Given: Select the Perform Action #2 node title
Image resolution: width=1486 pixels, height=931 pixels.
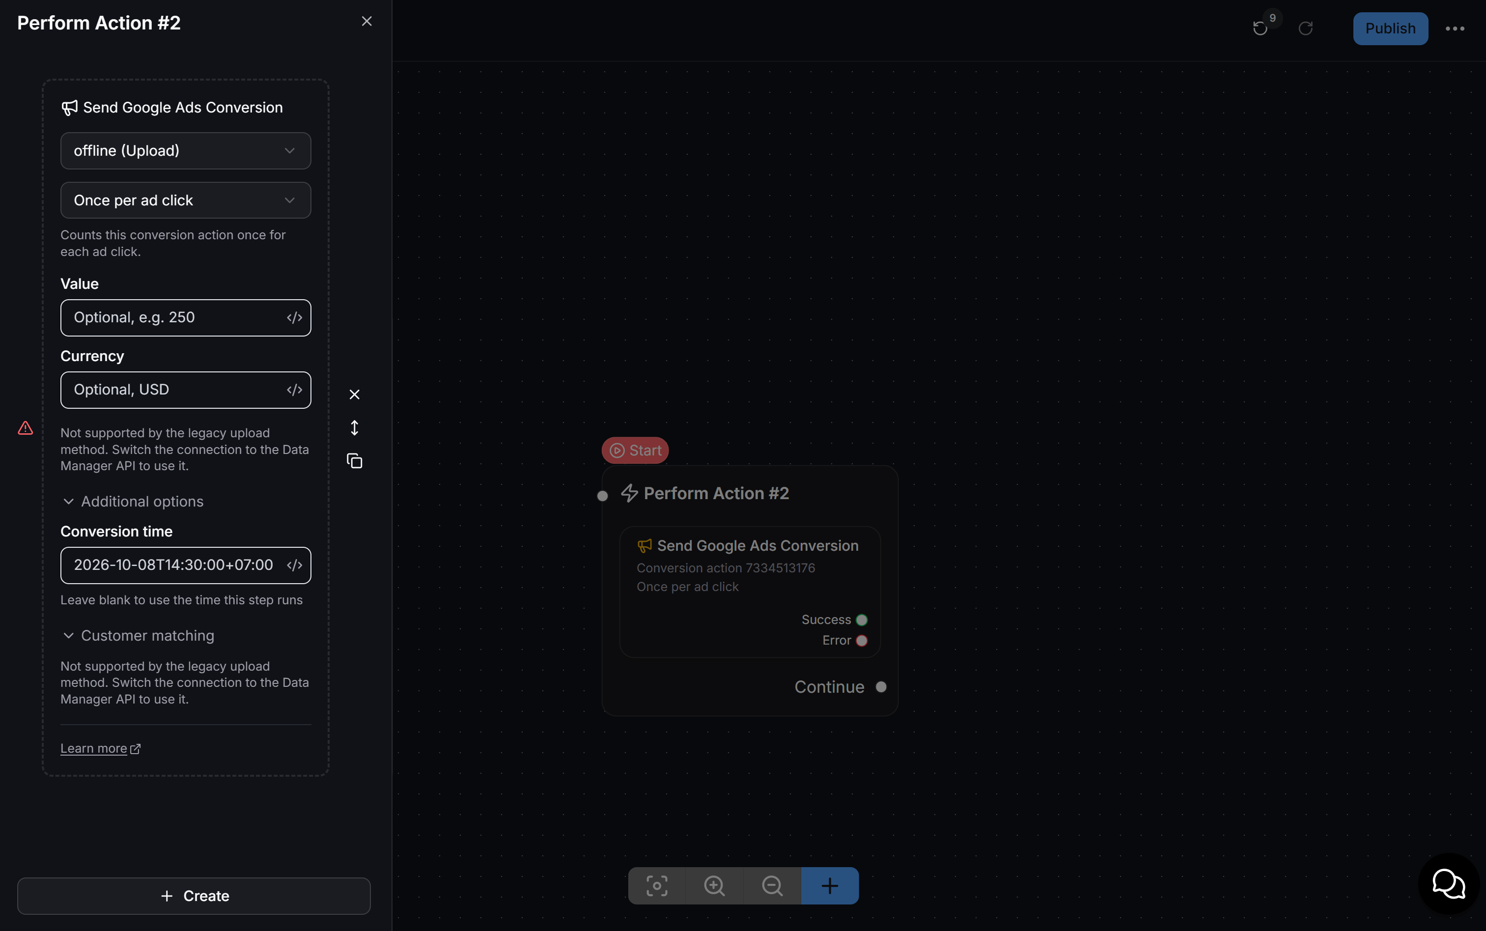Looking at the screenshot, I should (716, 493).
